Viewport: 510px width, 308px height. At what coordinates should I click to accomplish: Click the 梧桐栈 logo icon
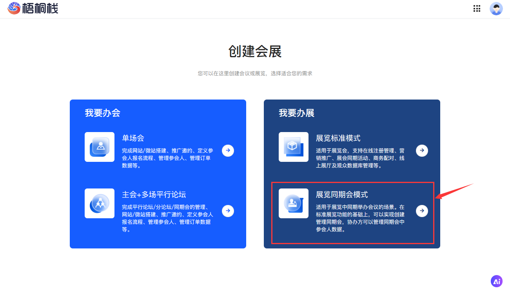(14, 8)
